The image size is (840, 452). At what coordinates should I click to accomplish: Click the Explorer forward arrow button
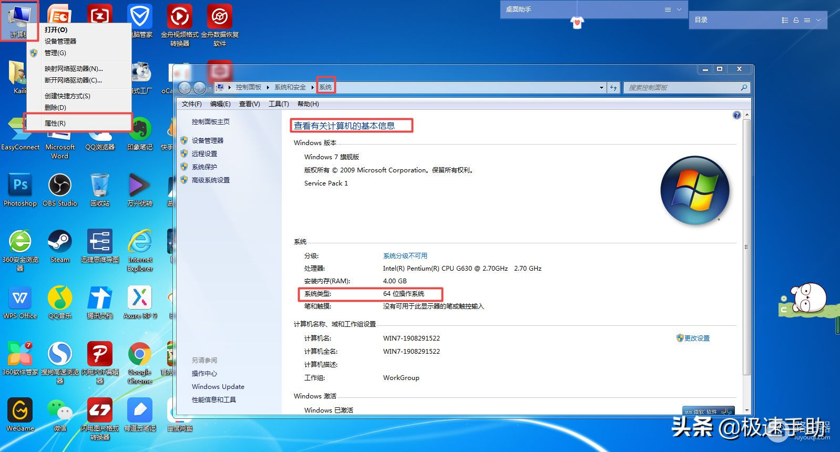coord(199,88)
